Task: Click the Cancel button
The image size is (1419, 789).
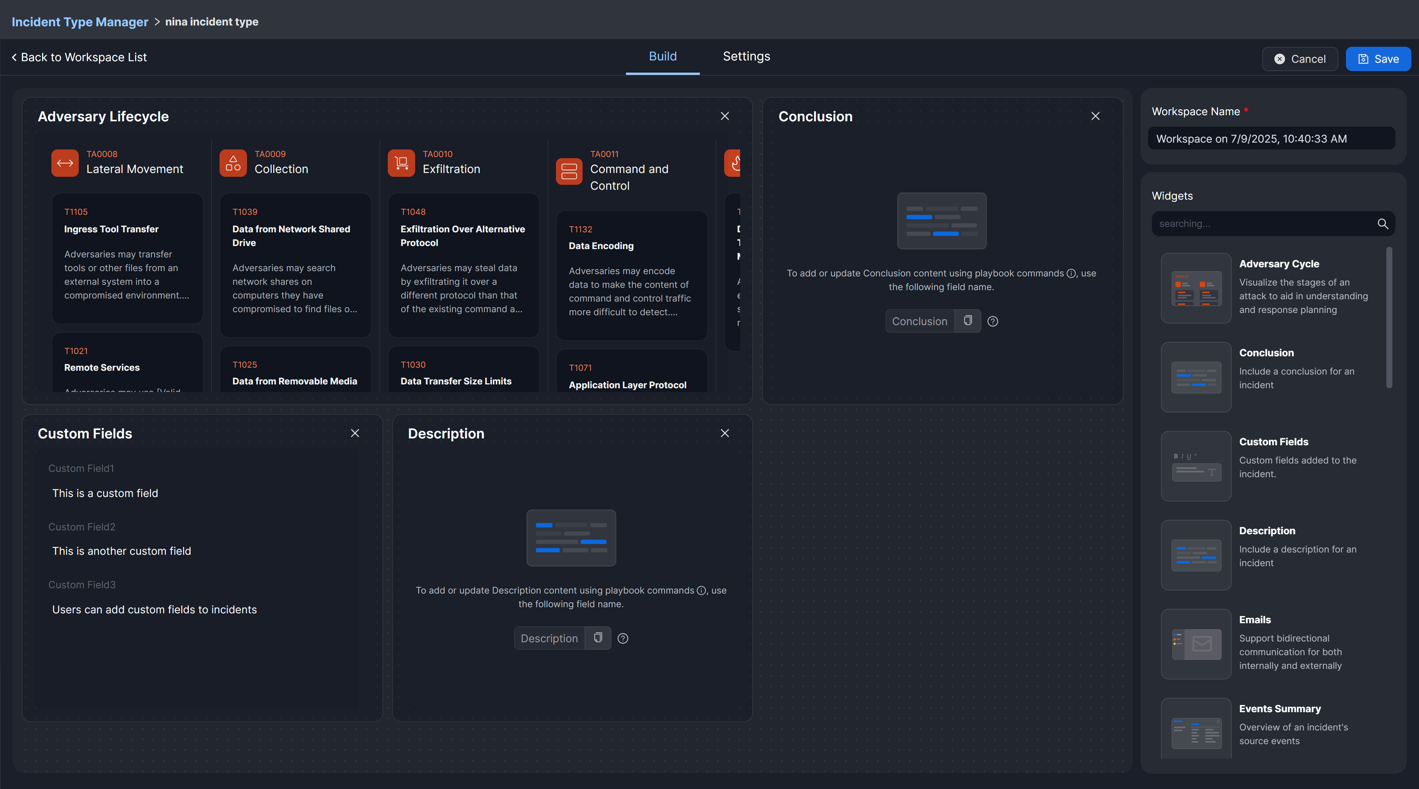Action: tap(1300, 59)
